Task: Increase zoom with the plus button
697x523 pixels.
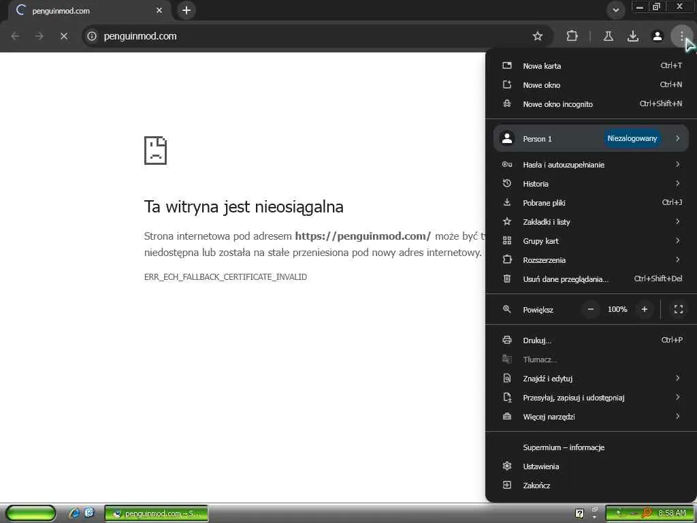Action: pyautogui.click(x=644, y=310)
